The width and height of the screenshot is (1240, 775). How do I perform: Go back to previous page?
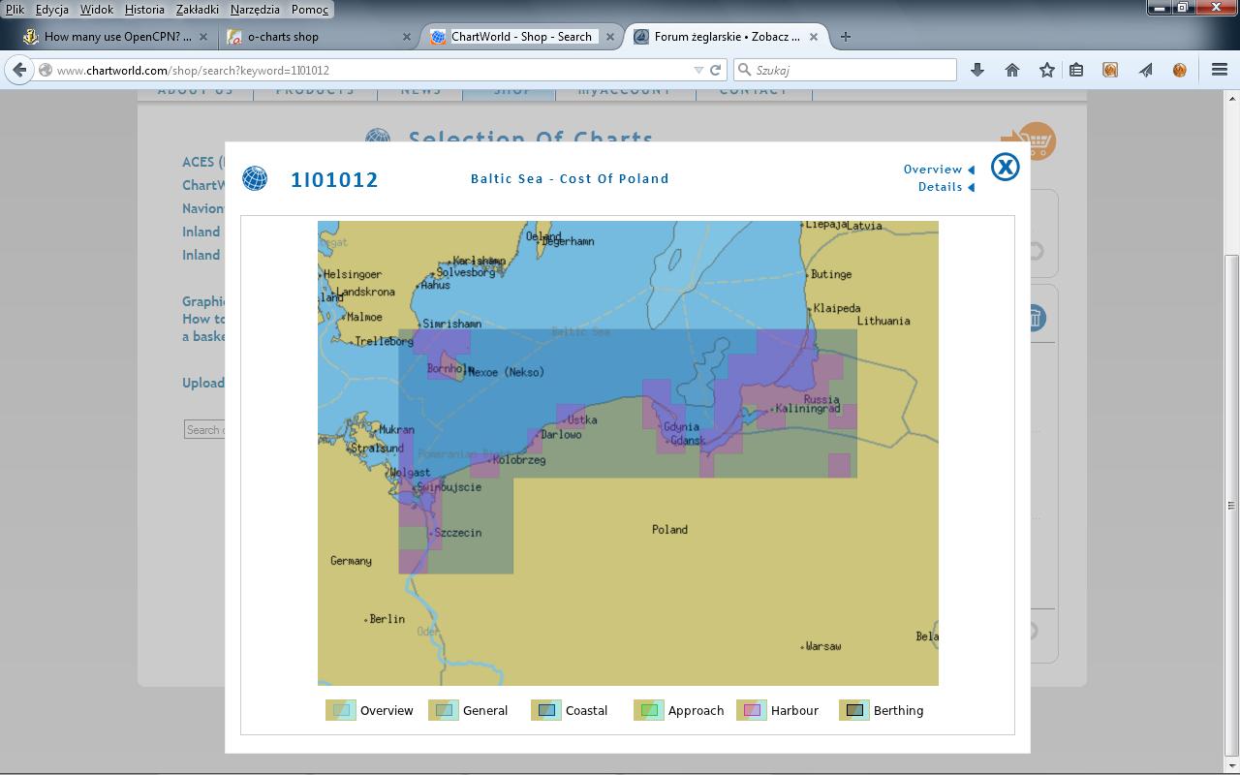pos(19,70)
